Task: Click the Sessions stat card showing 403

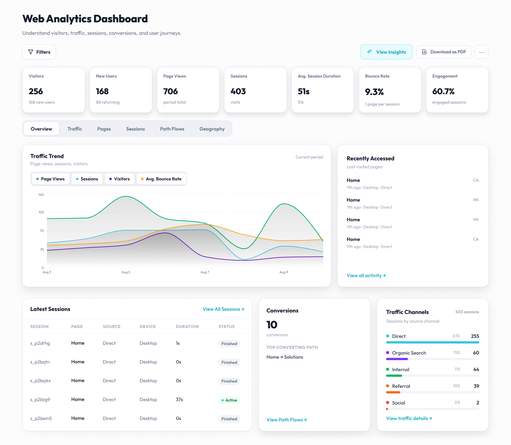Action: [x=255, y=90]
